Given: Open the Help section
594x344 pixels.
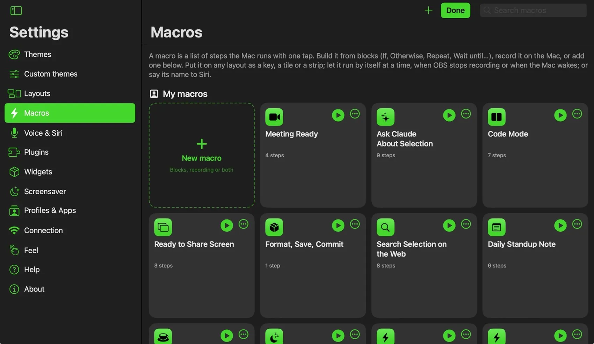Looking at the screenshot, I should (x=70, y=270).
